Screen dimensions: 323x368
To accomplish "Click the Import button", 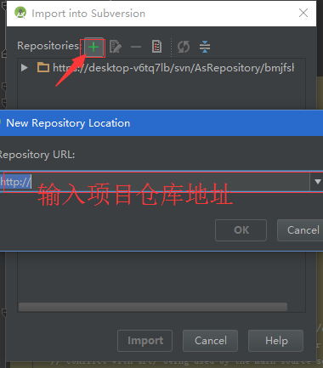I will [x=144, y=341].
